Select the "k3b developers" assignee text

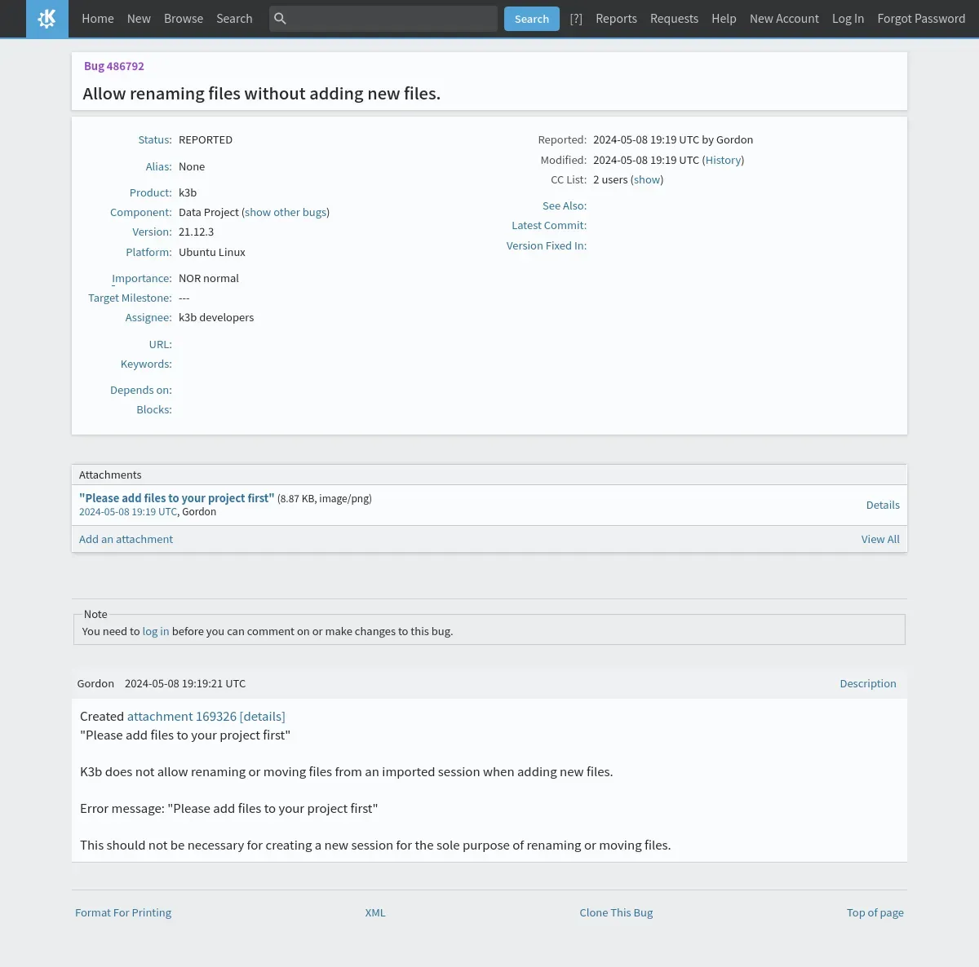click(216, 317)
